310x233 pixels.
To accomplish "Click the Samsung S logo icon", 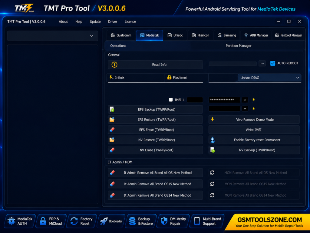I will (x=220, y=35).
